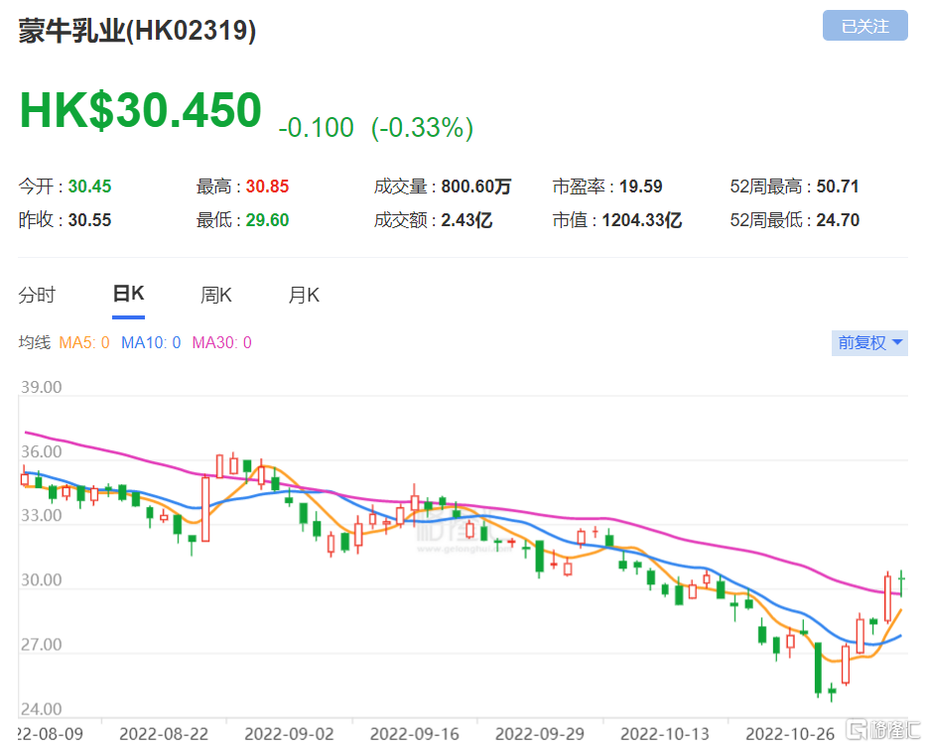Click the 均线 moving average label
Screen dimensions: 927x747
click(x=35, y=343)
